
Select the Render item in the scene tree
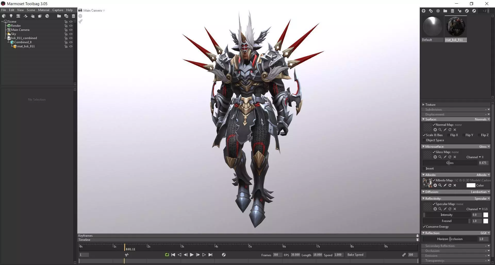(x=16, y=26)
